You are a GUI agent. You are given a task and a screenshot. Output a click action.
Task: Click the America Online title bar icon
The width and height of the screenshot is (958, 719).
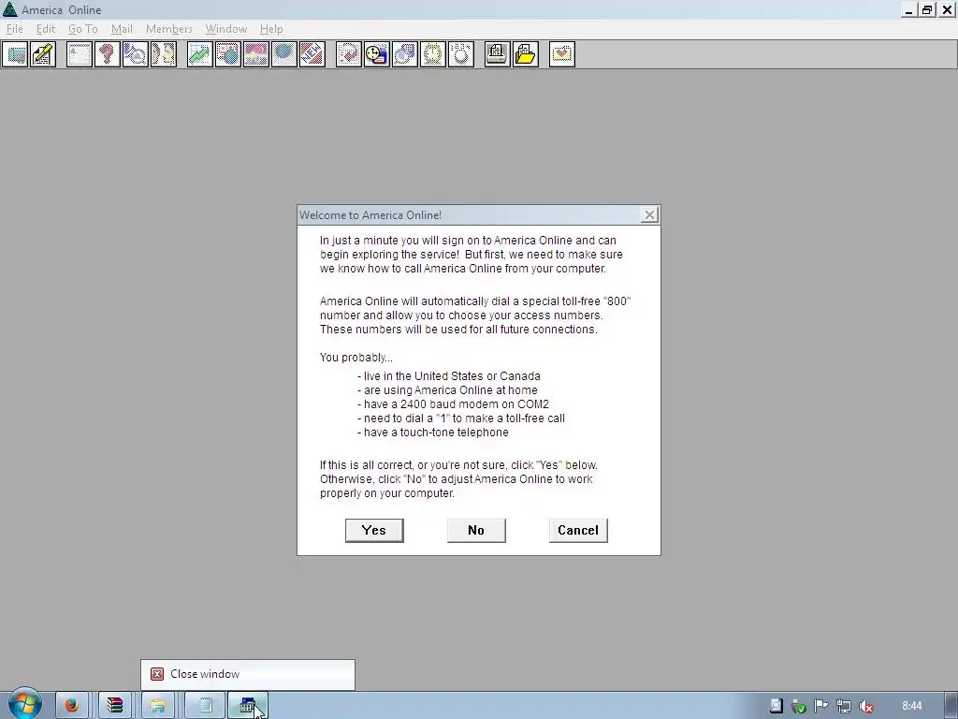pos(9,9)
